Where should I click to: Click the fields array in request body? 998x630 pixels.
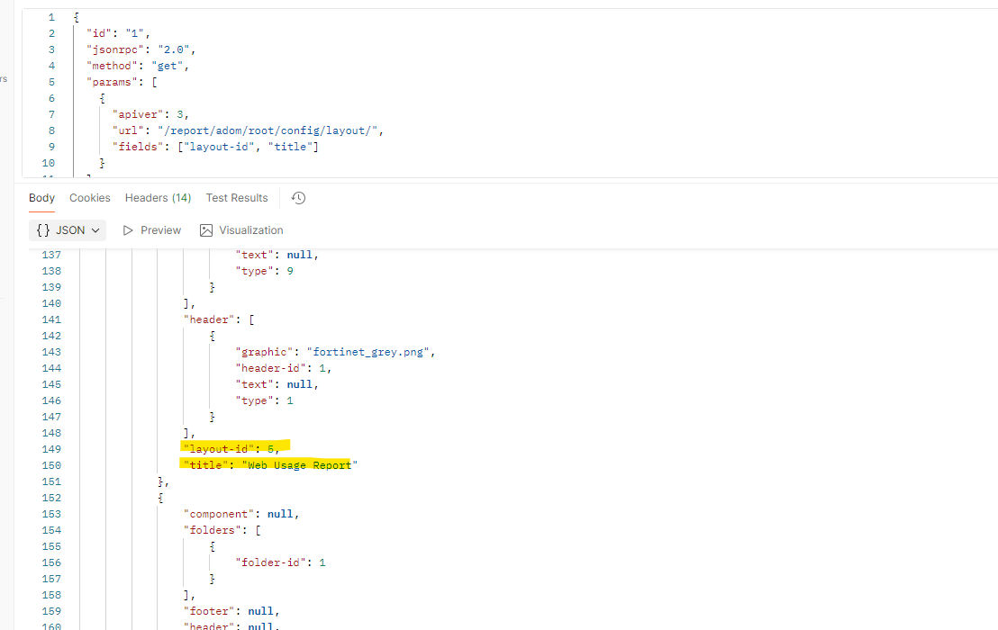pyautogui.click(x=249, y=147)
